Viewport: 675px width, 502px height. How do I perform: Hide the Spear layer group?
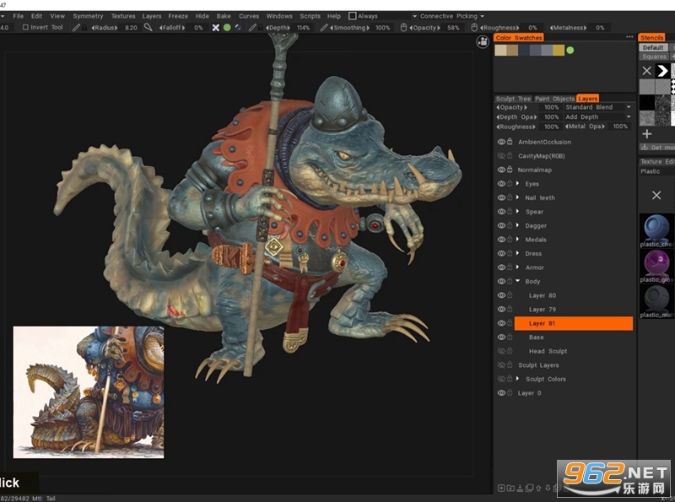(x=500, y=212)
